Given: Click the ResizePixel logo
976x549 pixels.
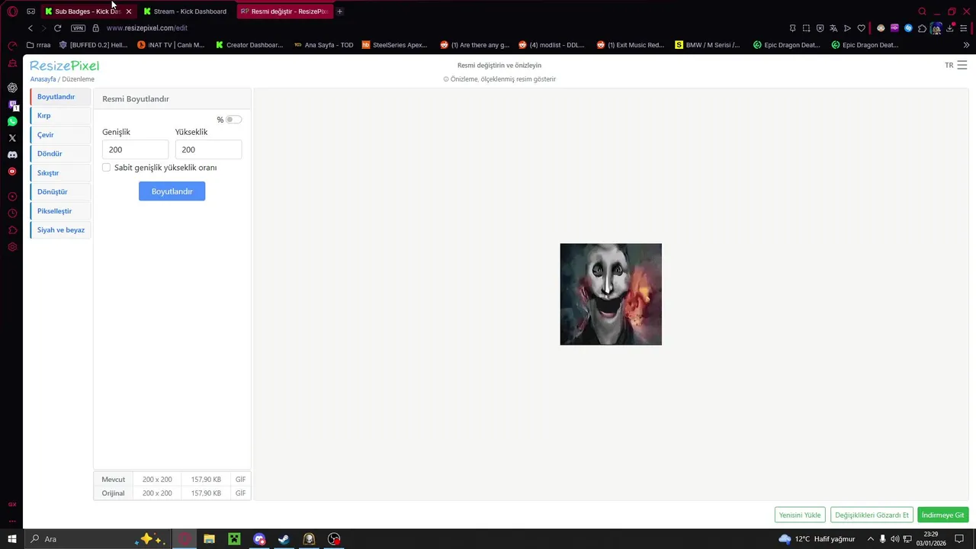Looking at the screenshot, I should (65, 66).
